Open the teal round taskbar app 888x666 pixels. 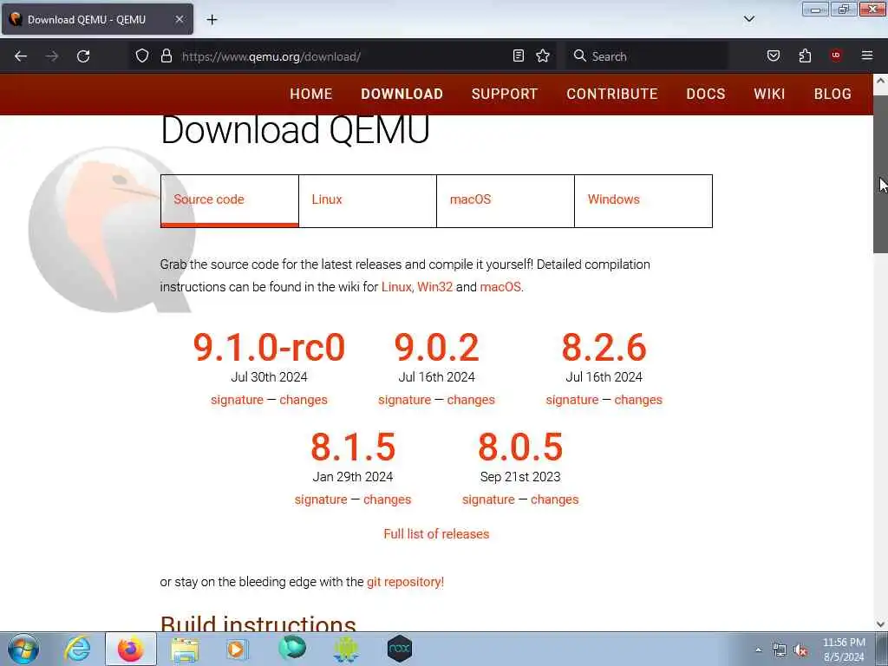click(292, 649)
